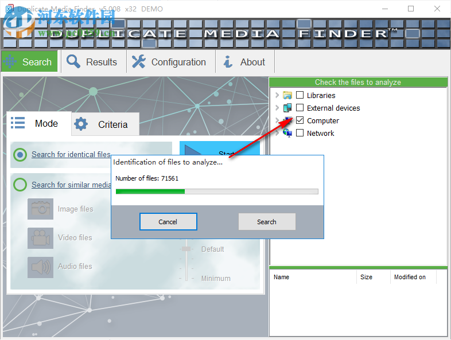Close the Duplicate Media Finder window
451x340 pixels.
tap(437, 9)
